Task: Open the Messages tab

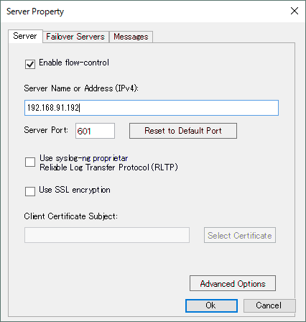Action: click(131, 37)
